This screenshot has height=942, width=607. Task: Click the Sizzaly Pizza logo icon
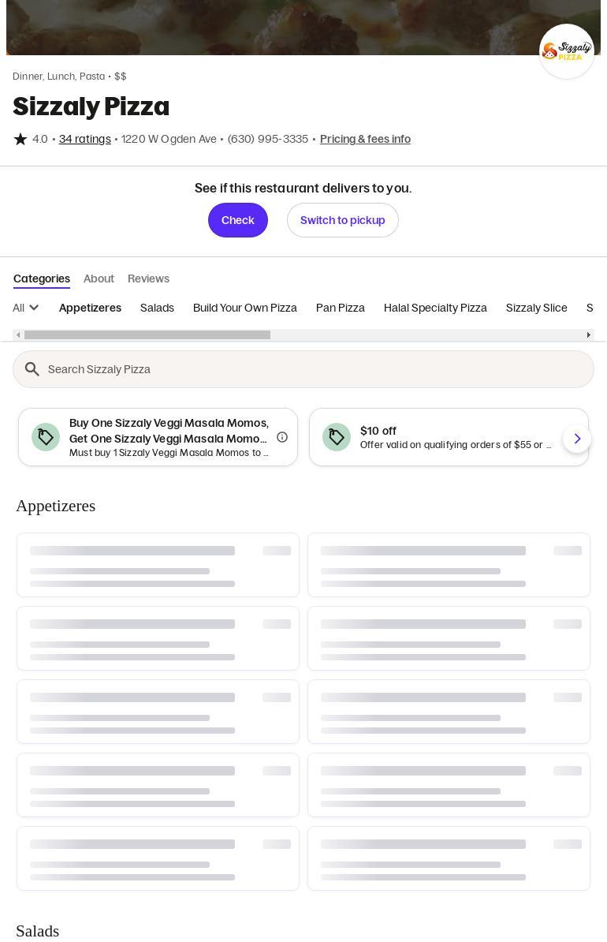(x=566, y=51)
